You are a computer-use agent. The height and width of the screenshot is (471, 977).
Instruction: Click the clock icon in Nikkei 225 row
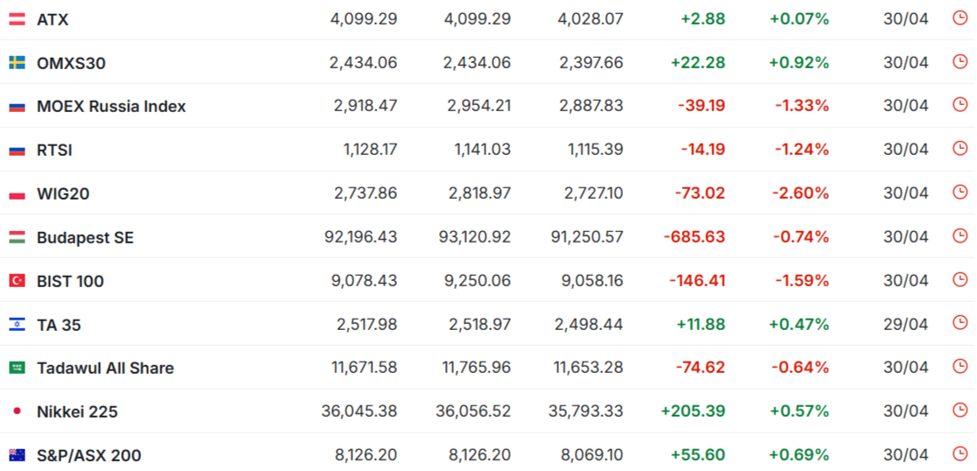coord(960,410)
